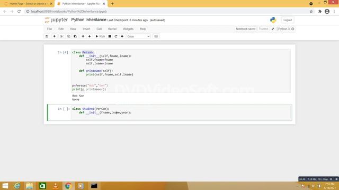Open the File menu

pyautogui.click(x=49, y=29)
